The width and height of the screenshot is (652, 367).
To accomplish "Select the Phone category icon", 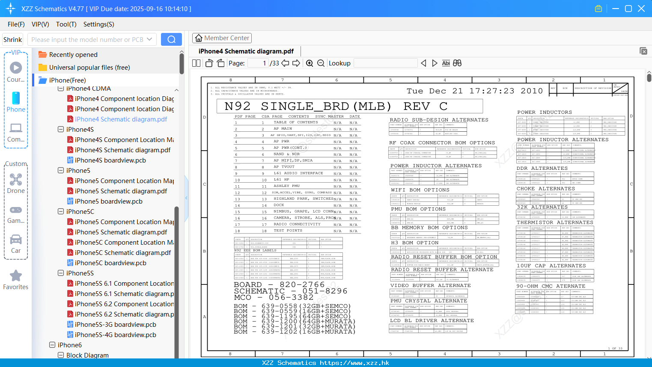I will [x=16, y=98].
